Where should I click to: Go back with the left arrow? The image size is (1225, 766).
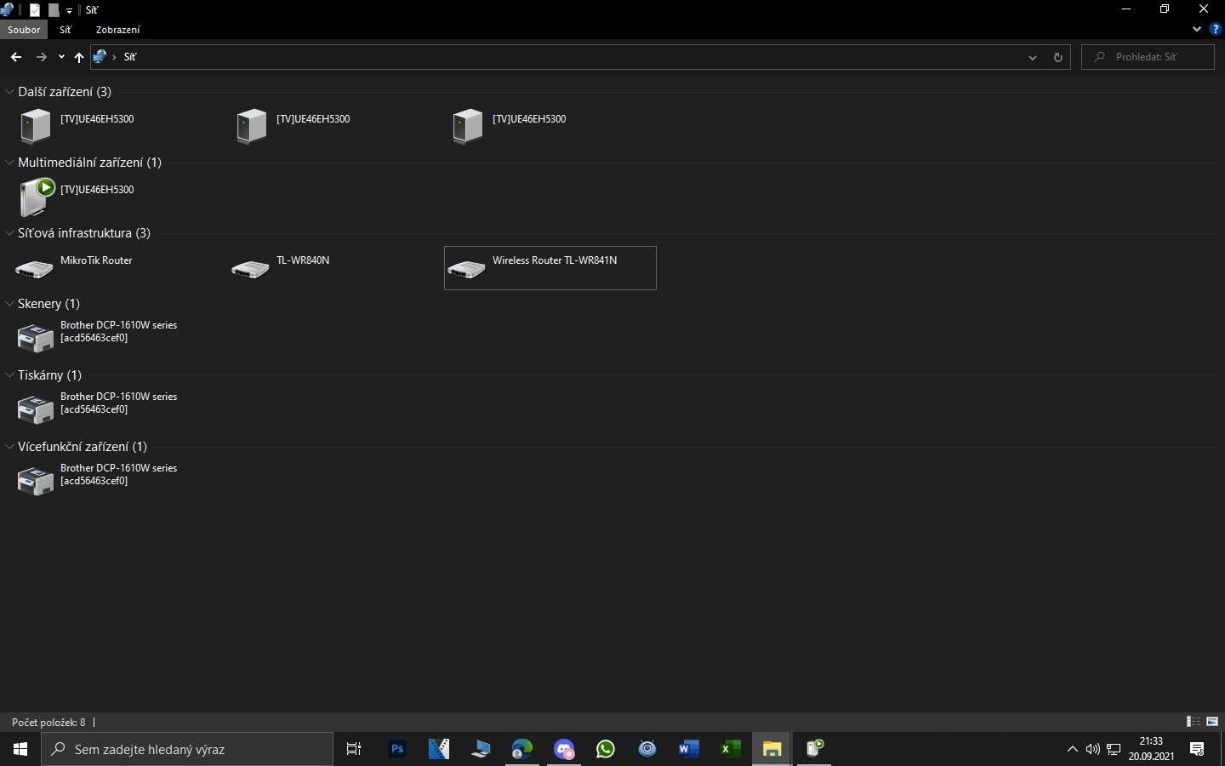(16, 57)
